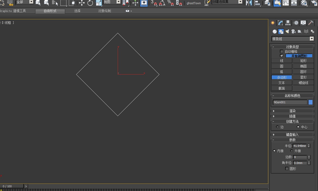Viewport: 318px width, 191px height.
Task: Activate the Select and Move tool
Action: [82, 3]
